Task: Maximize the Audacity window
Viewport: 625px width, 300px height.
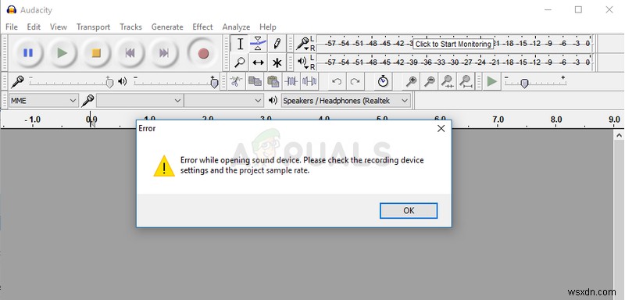Action: tap(578, 9)
